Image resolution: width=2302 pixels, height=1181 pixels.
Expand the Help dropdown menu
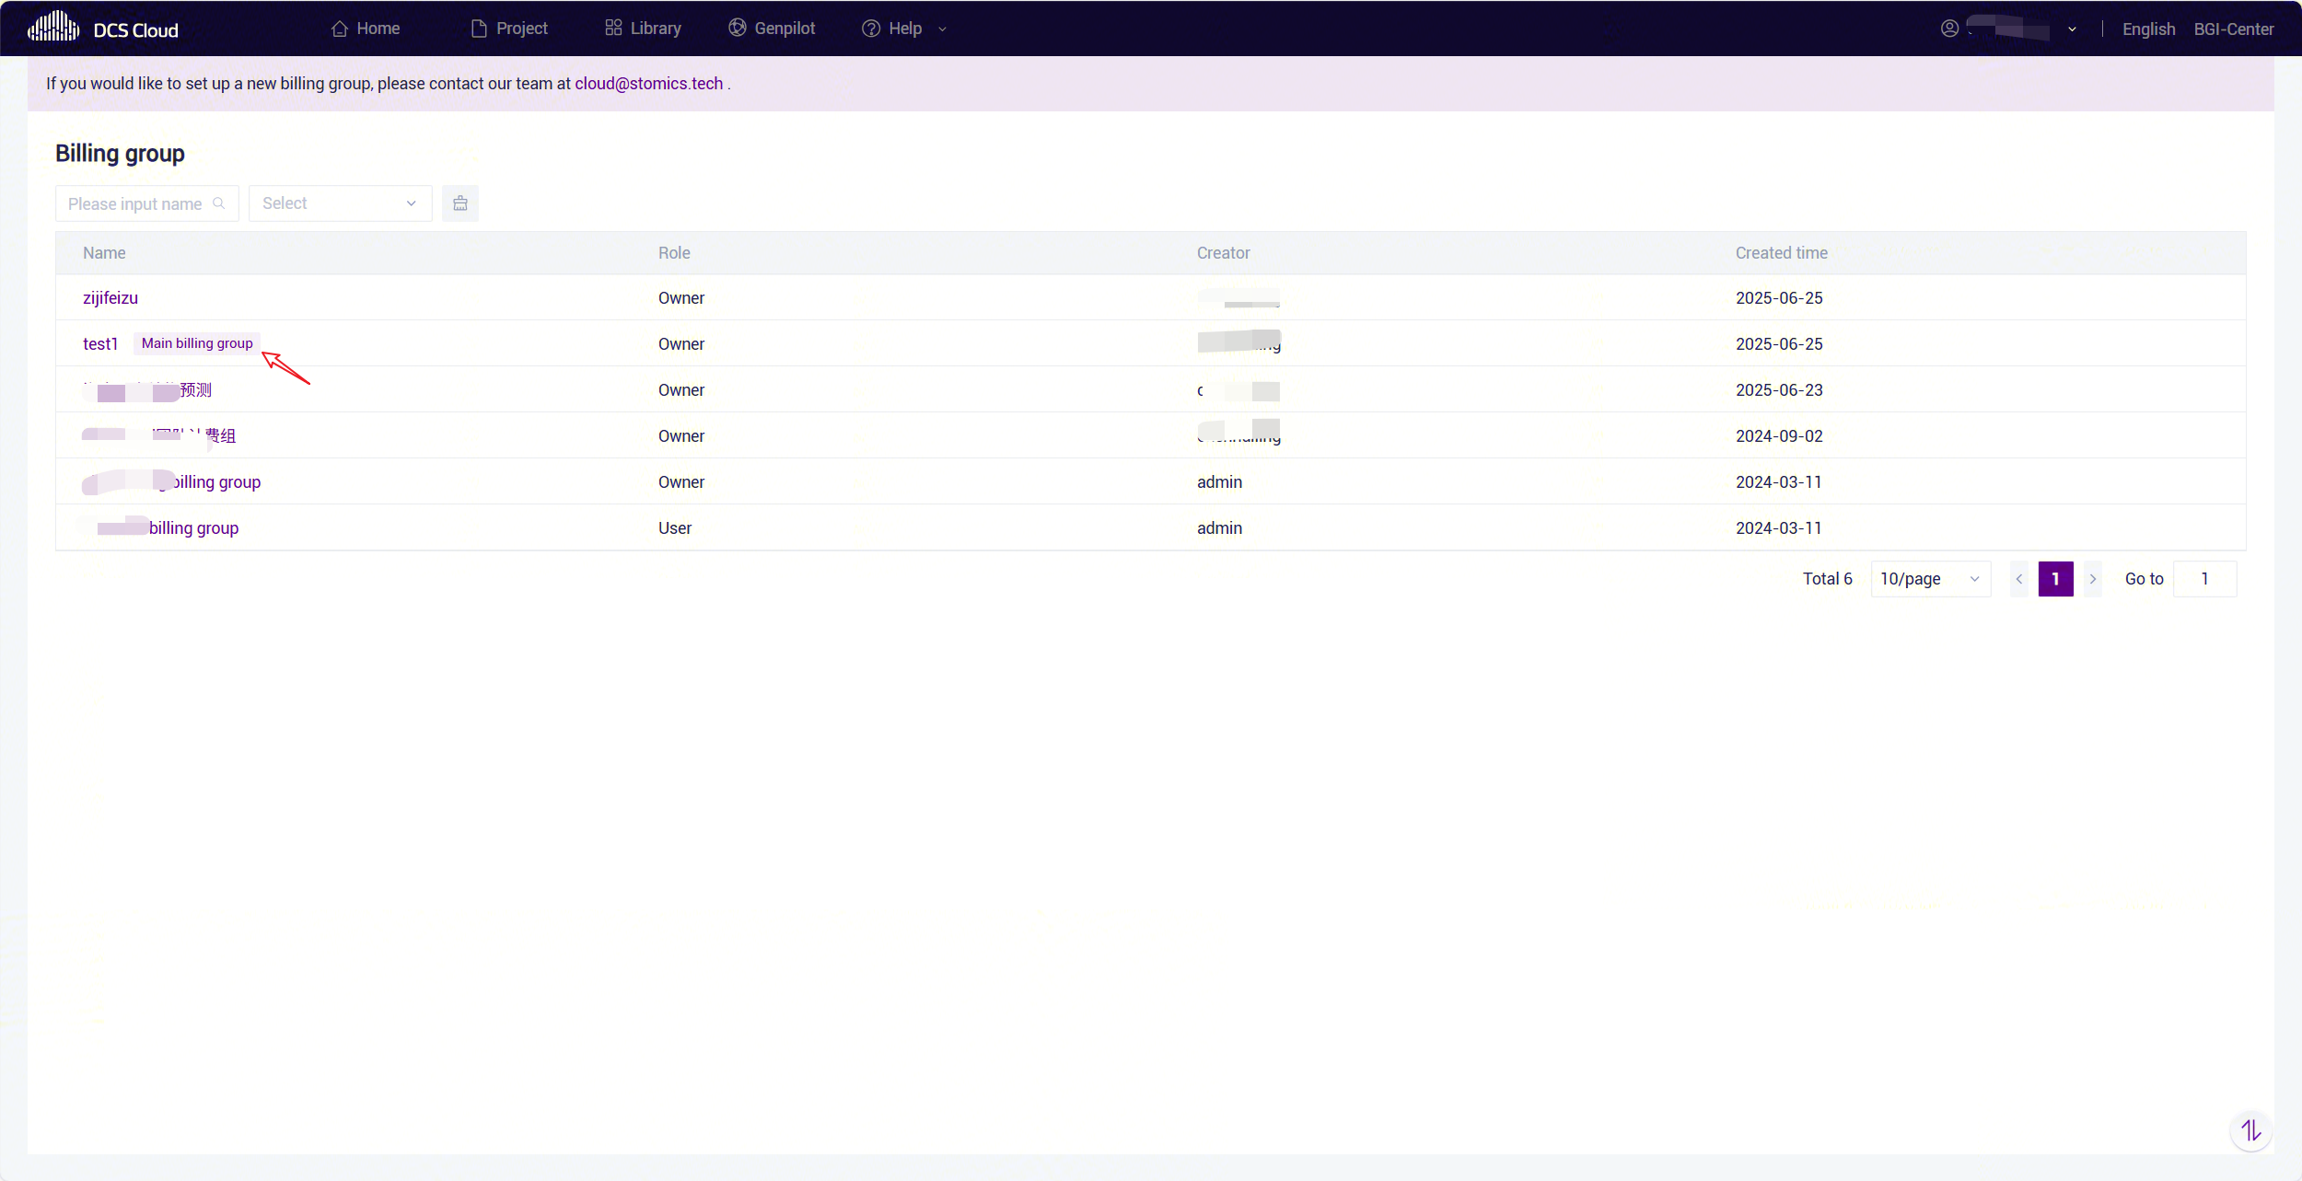click(x=904, y=29)
